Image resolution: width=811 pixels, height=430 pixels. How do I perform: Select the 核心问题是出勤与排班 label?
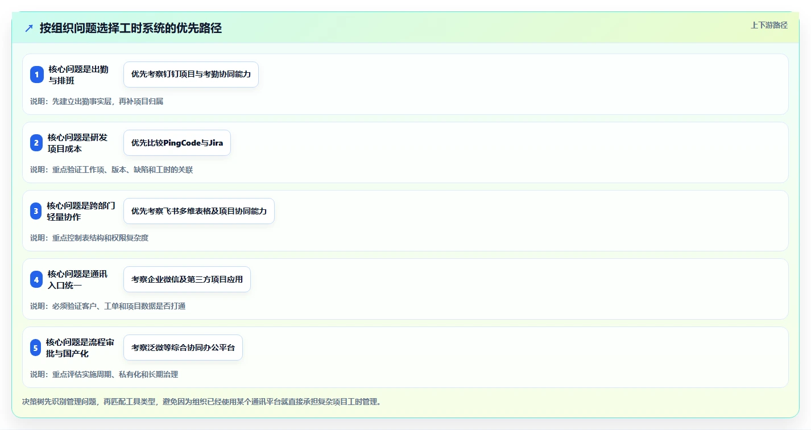(78, 75)
